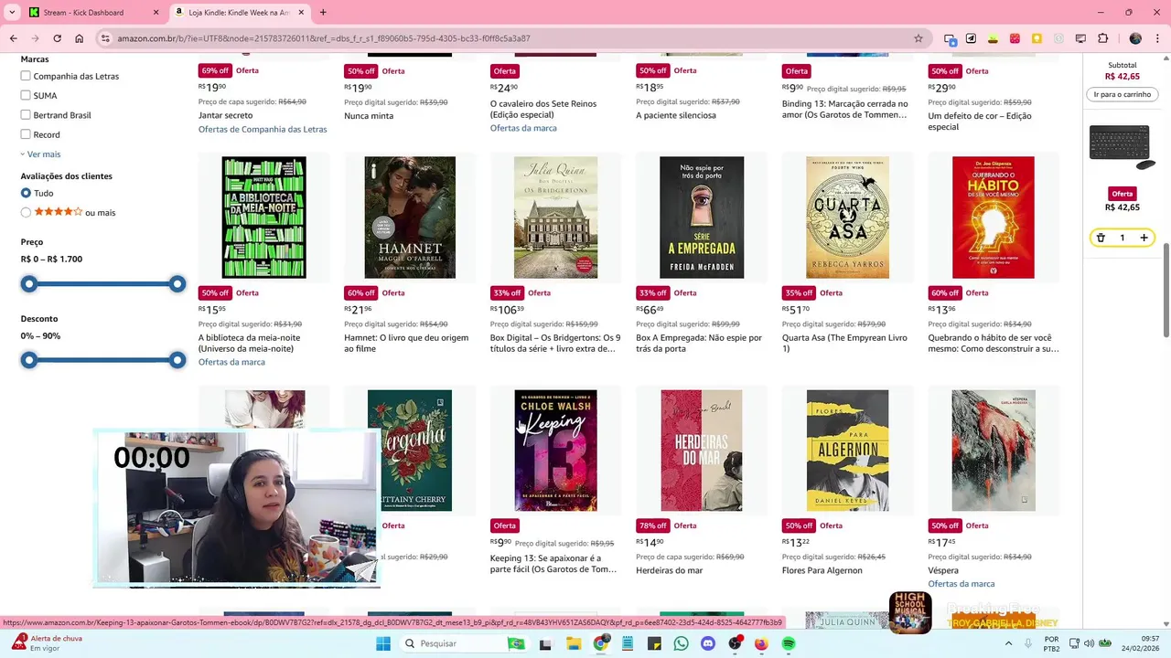Open Ofertas da marca under Véspera

click(x=961, y=584)
